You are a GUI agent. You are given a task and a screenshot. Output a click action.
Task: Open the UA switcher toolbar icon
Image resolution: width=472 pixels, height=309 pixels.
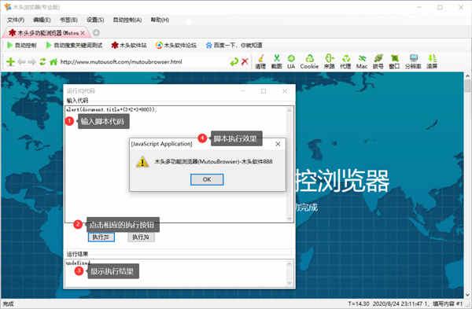(291, 61)
